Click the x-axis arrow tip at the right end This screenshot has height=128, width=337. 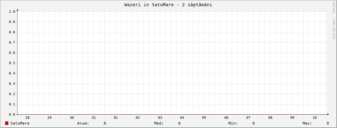(328, 114)
